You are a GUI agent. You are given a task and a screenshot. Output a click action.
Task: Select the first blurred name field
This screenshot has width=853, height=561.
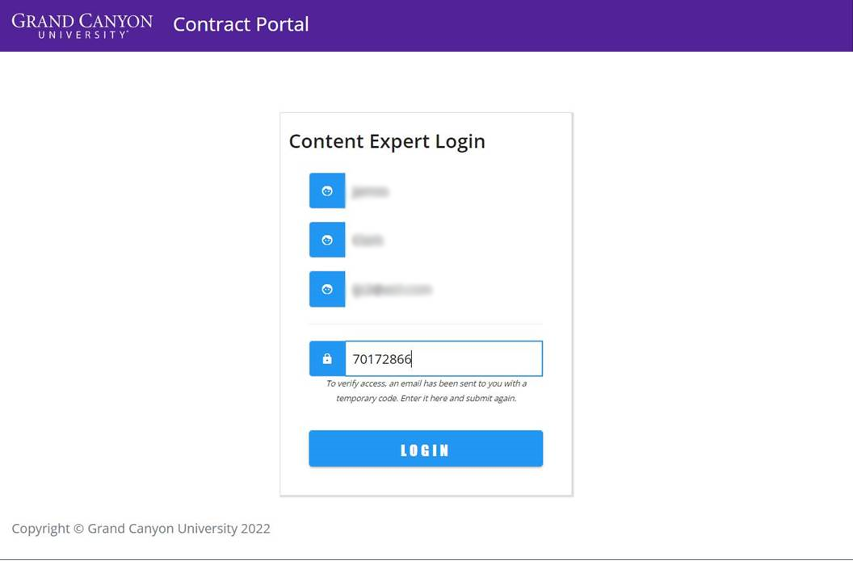[444, 190]
